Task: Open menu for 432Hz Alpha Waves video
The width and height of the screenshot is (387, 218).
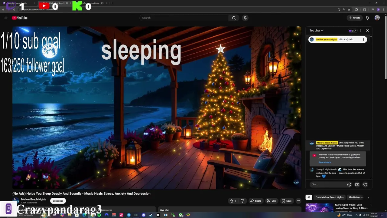Action: (371, 205)
